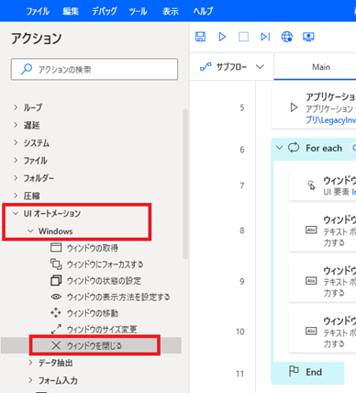Select the ウィンドウの表示方法を設定する action
356x393 pixels.
pos(118,297)
